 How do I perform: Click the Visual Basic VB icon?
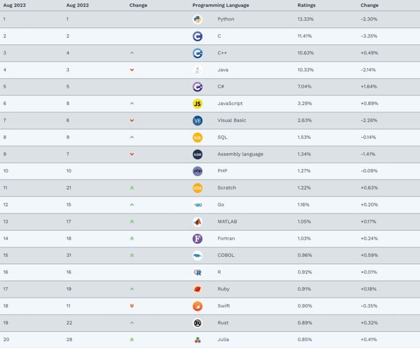point(198,121)
